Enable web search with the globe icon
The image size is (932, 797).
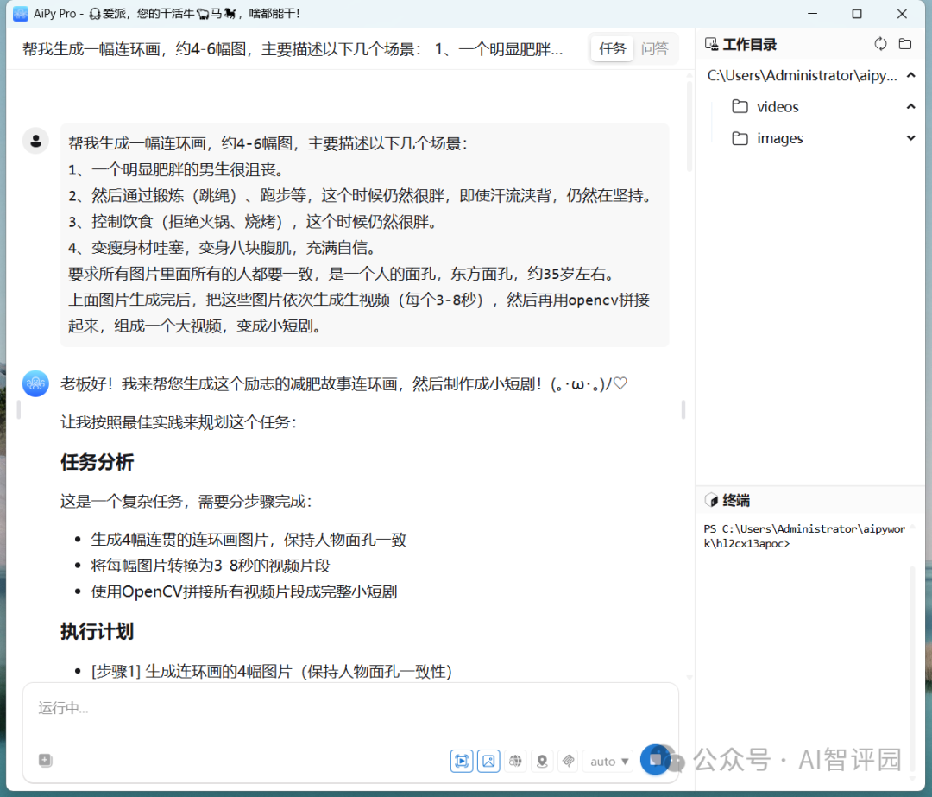click(515, 761)
